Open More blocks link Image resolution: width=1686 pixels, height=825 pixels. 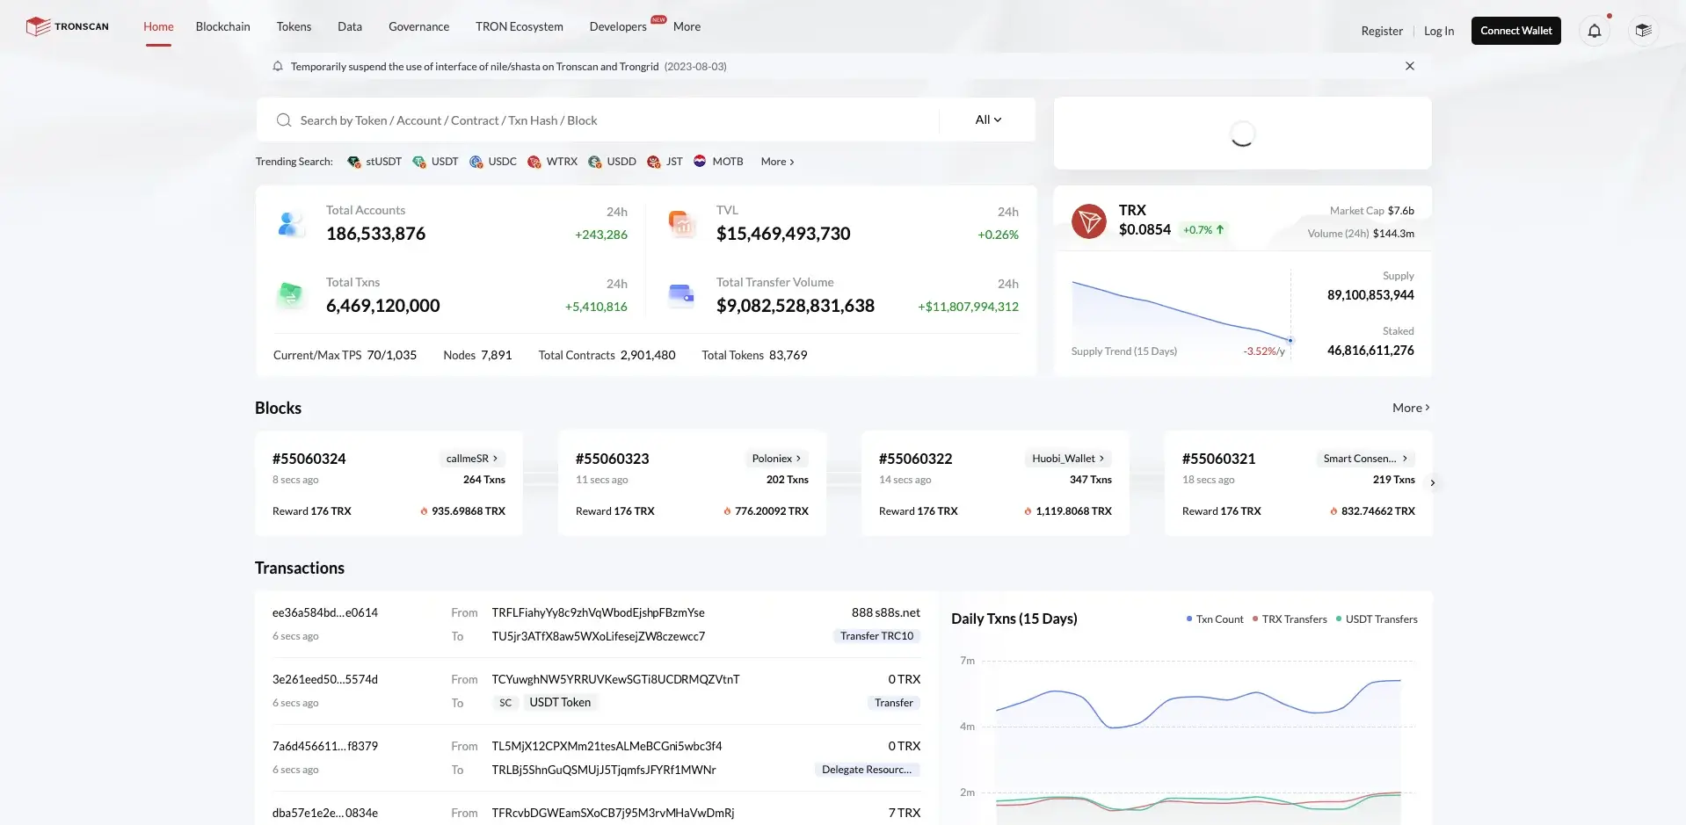click(x=1411, y=408)
